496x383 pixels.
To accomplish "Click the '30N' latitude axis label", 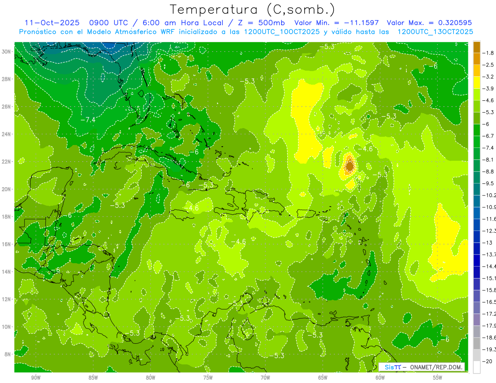I will (6, 52).
